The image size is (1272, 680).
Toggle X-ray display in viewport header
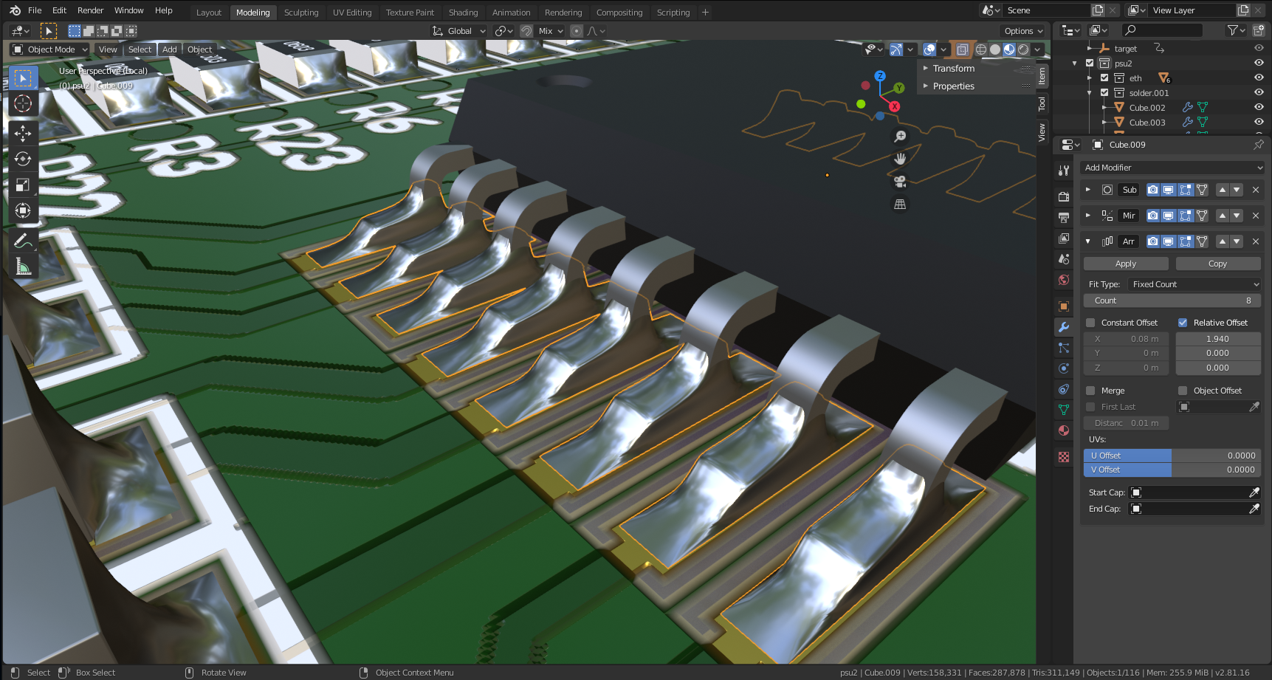pos(962,49)
